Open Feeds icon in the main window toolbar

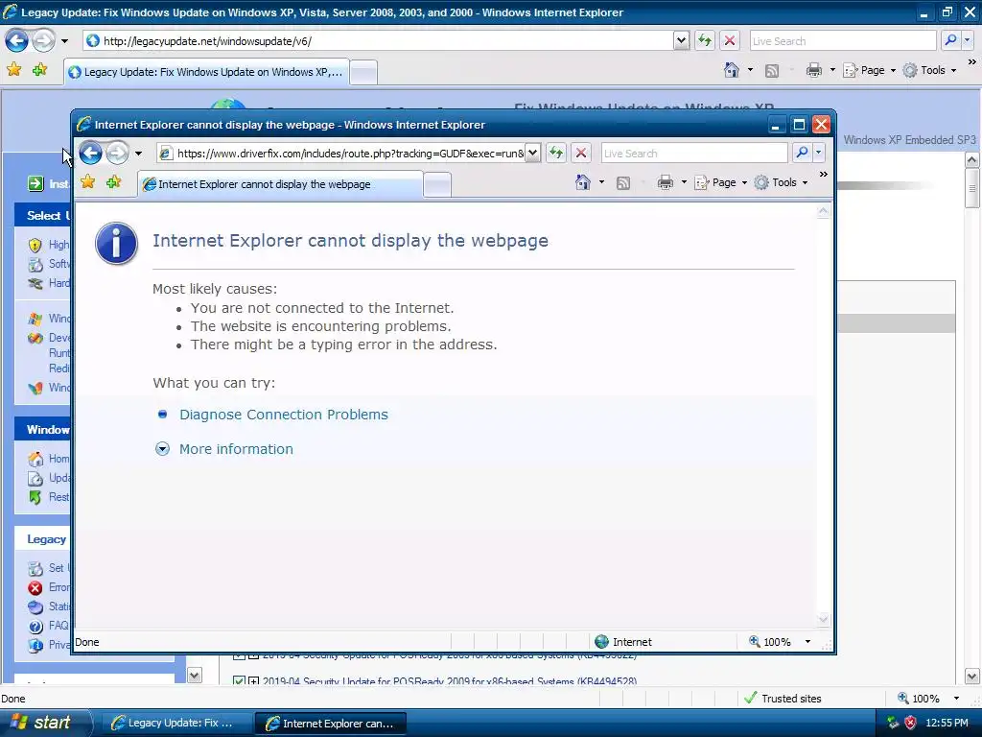coord(772,71)
